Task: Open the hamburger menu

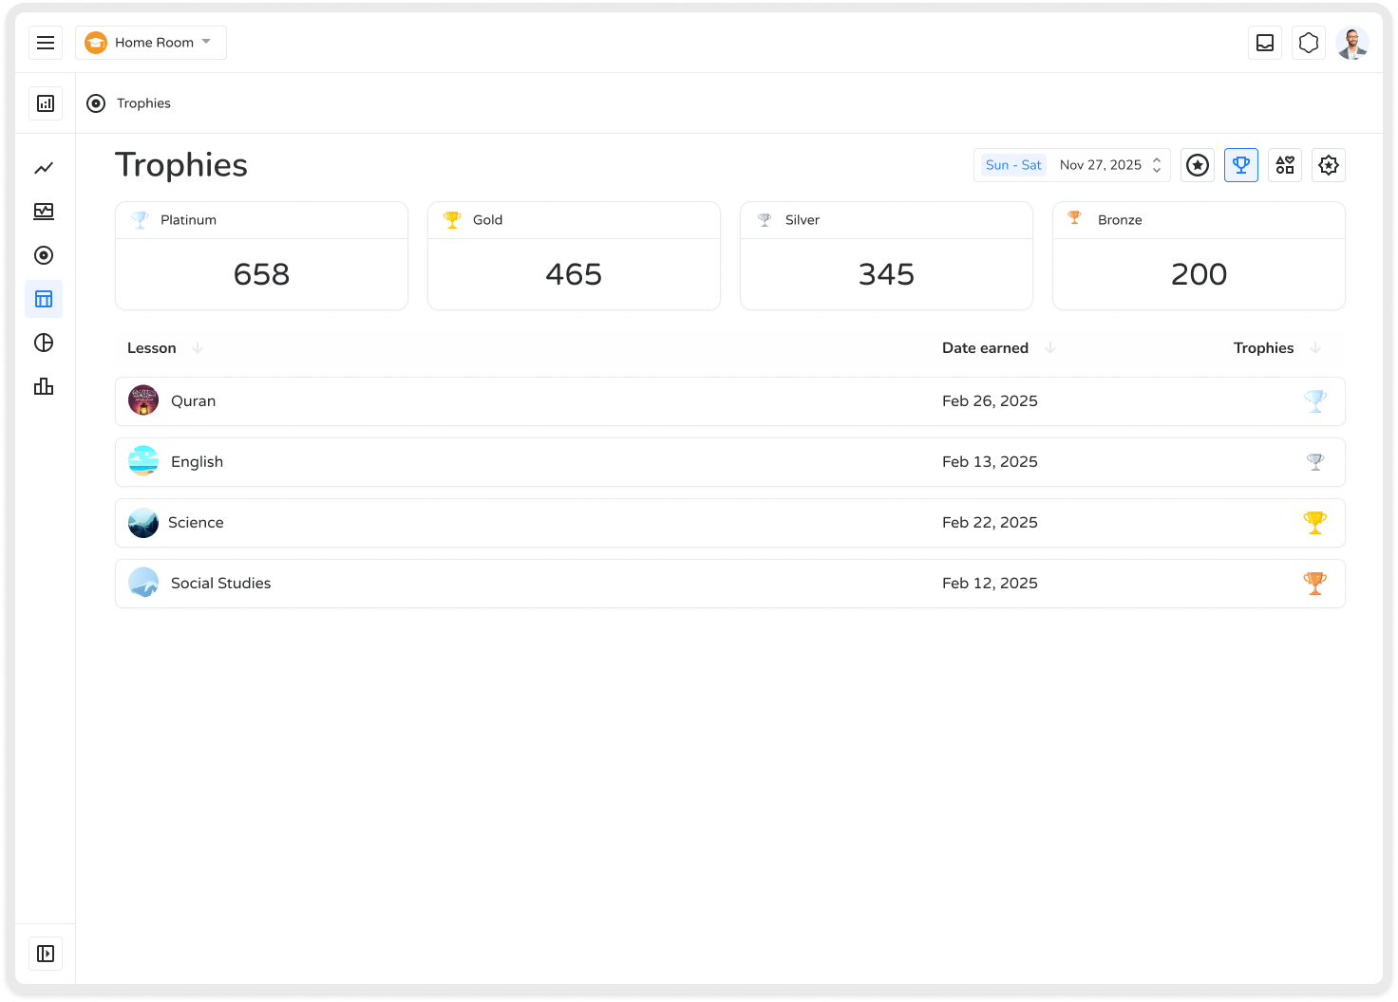Action: tap(46, 43)
